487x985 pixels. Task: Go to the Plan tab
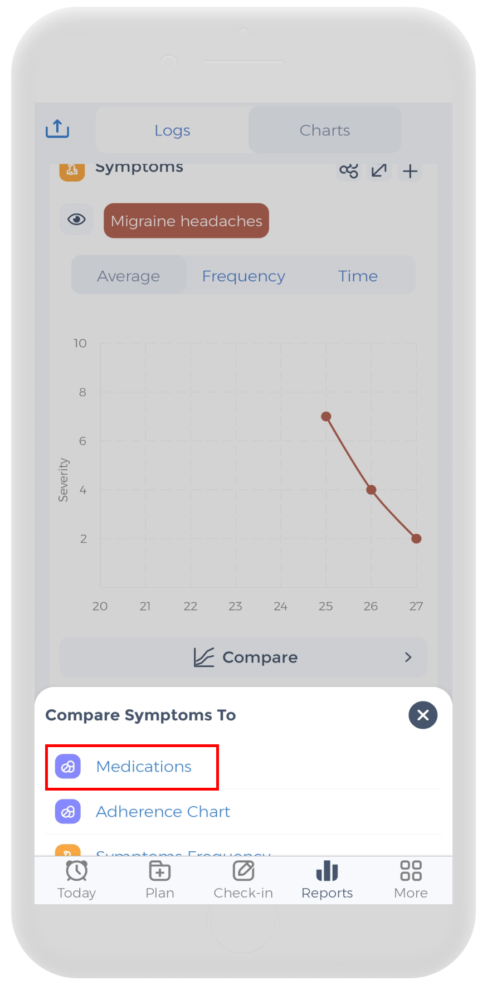coord(160,879)
